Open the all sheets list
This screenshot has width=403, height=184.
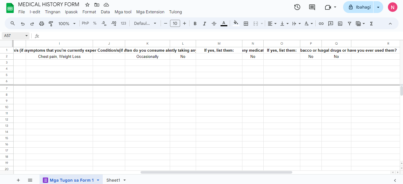click(30, 180)
